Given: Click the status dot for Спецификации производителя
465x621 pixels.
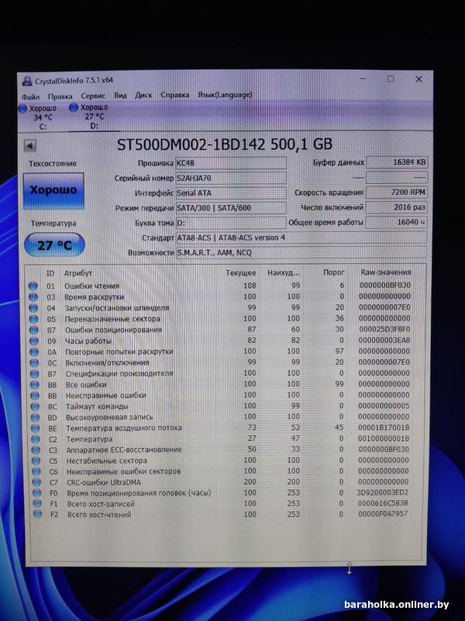Looking at the screenshot, I should [x=35, y=374].
